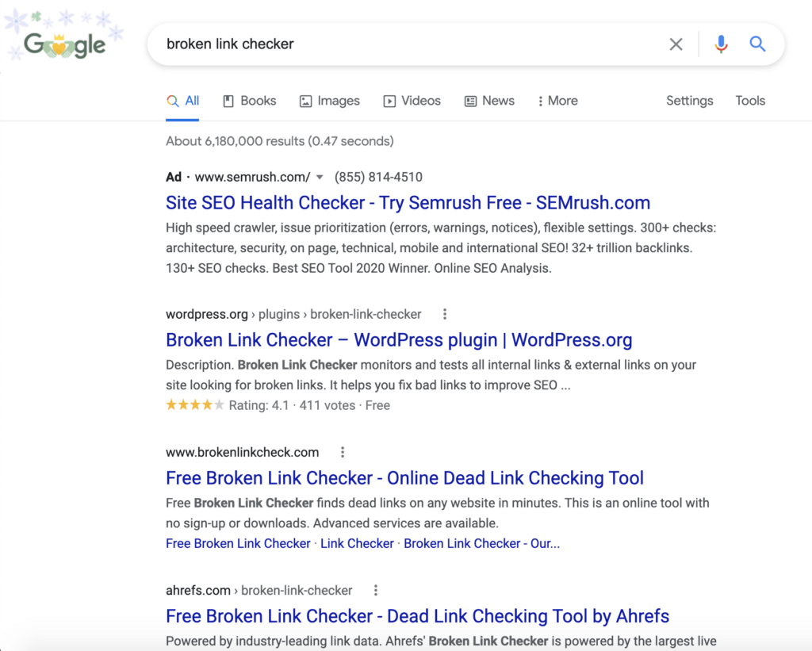Click the 4.1 star rating on the WordPress result
This screenshot has width=812, height=651.
[x=194, y=404]
